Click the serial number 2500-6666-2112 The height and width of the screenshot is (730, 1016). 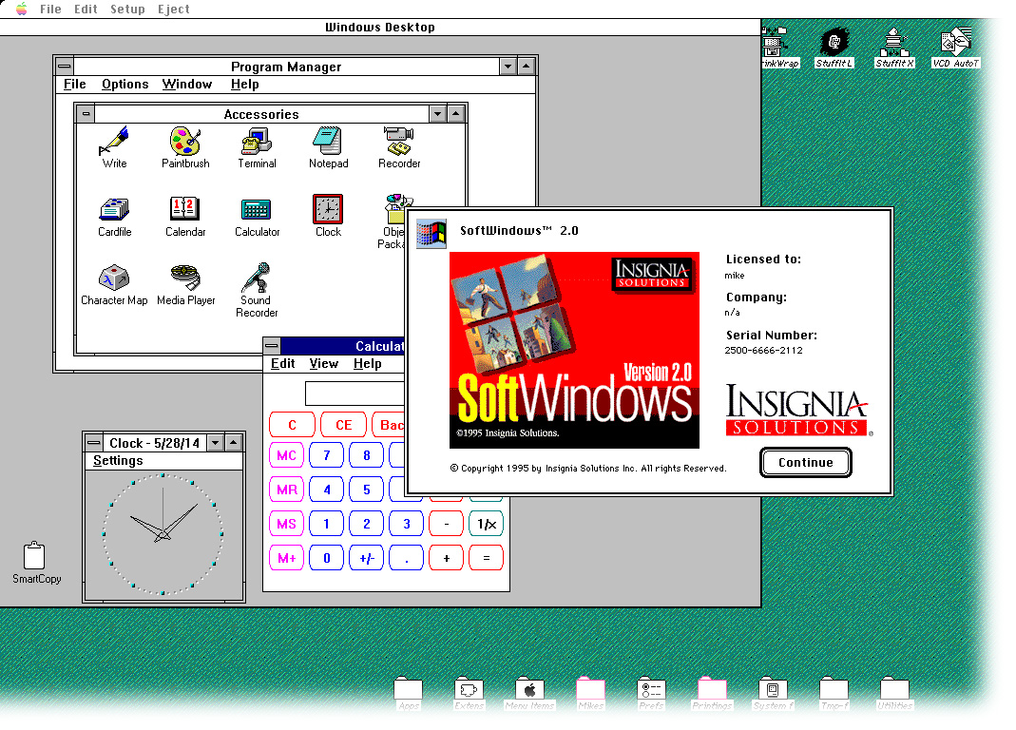[x=763, y=350]
